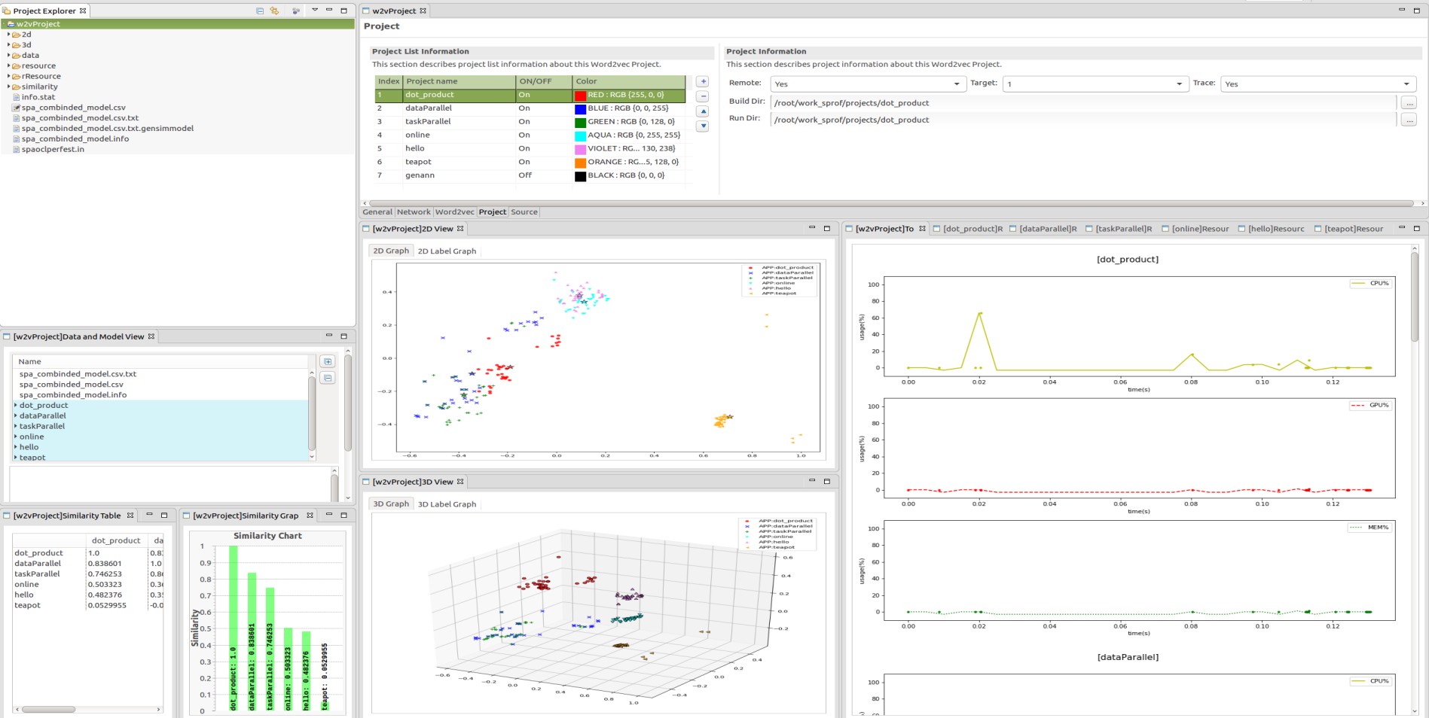Browse for Build Dir with ellipsis button
This screenshot has height=718, width=1429.
[x=1409, y=103]
